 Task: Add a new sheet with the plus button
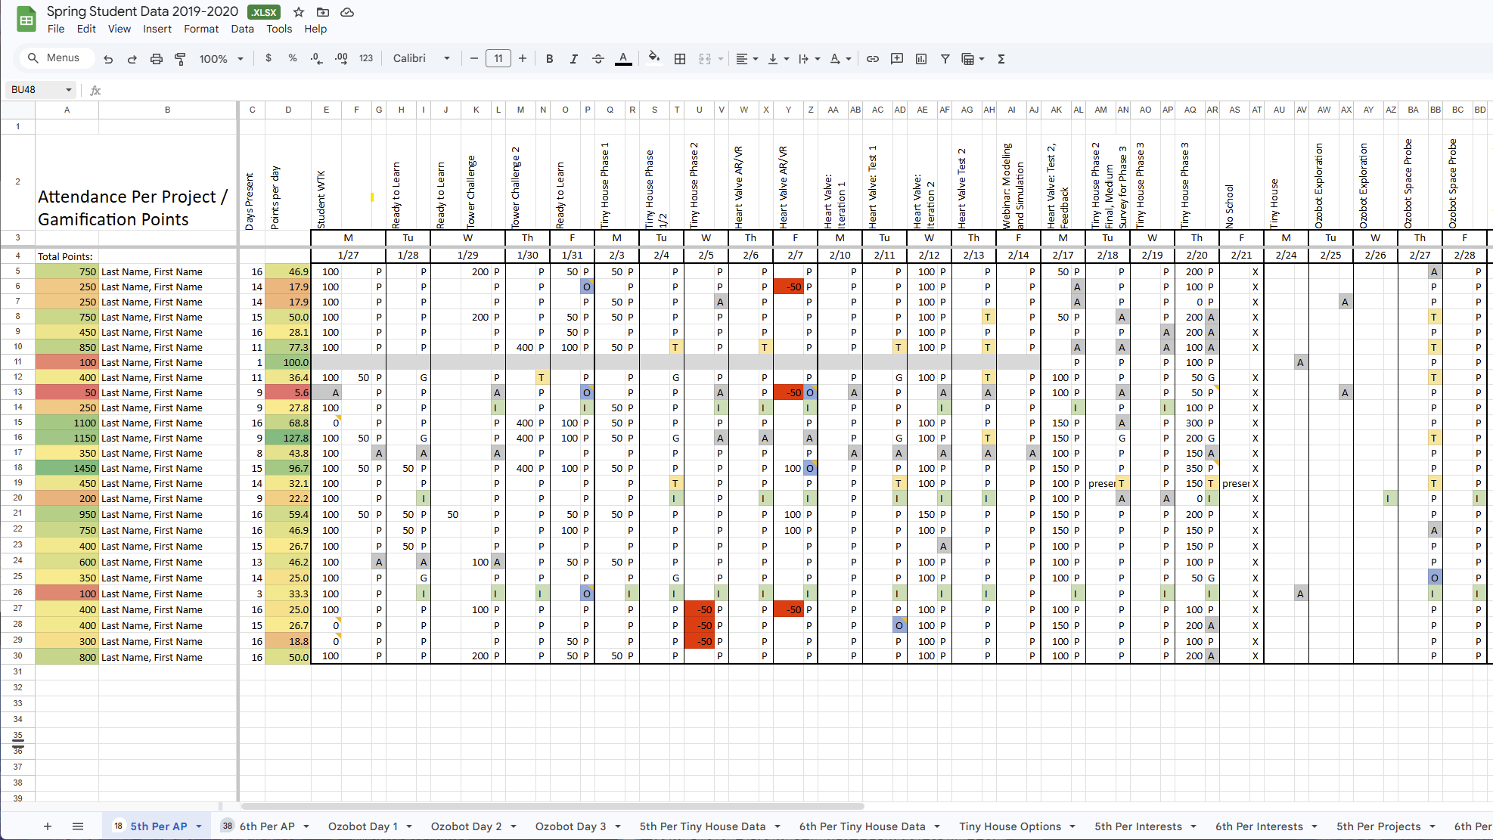[x=47, y=826]
